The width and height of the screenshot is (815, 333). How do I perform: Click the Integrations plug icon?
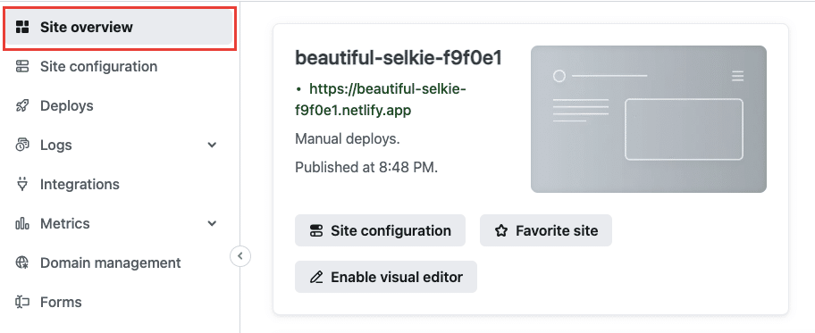[x=21, y=185]
